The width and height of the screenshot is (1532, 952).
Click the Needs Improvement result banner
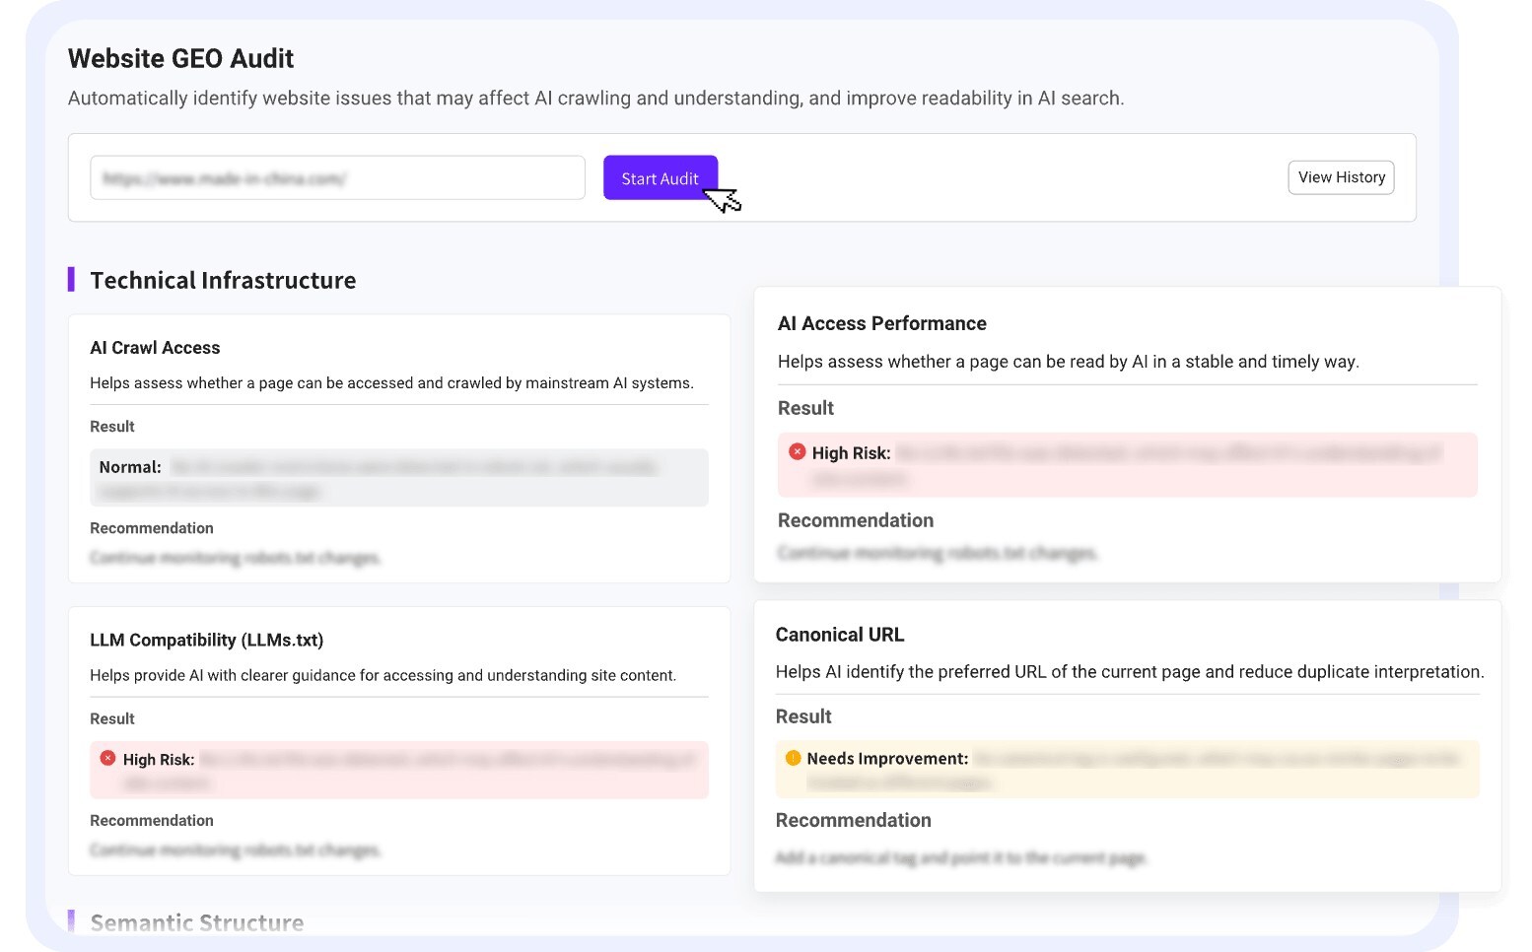tap(1127, 770)
